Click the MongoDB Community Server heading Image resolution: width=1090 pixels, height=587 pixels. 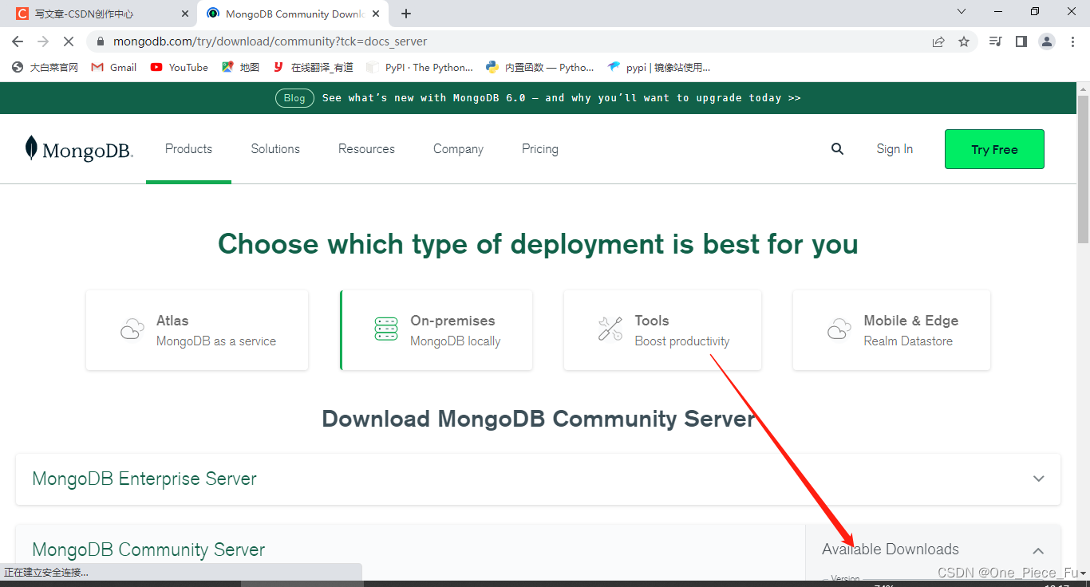(x=148, y=550)
